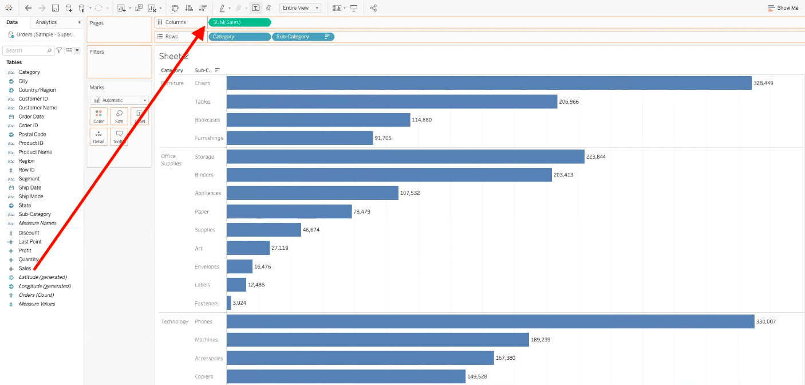Toggle the fix axes pin icon
This screenshot has height=385, width=805.
coord(268,8)
